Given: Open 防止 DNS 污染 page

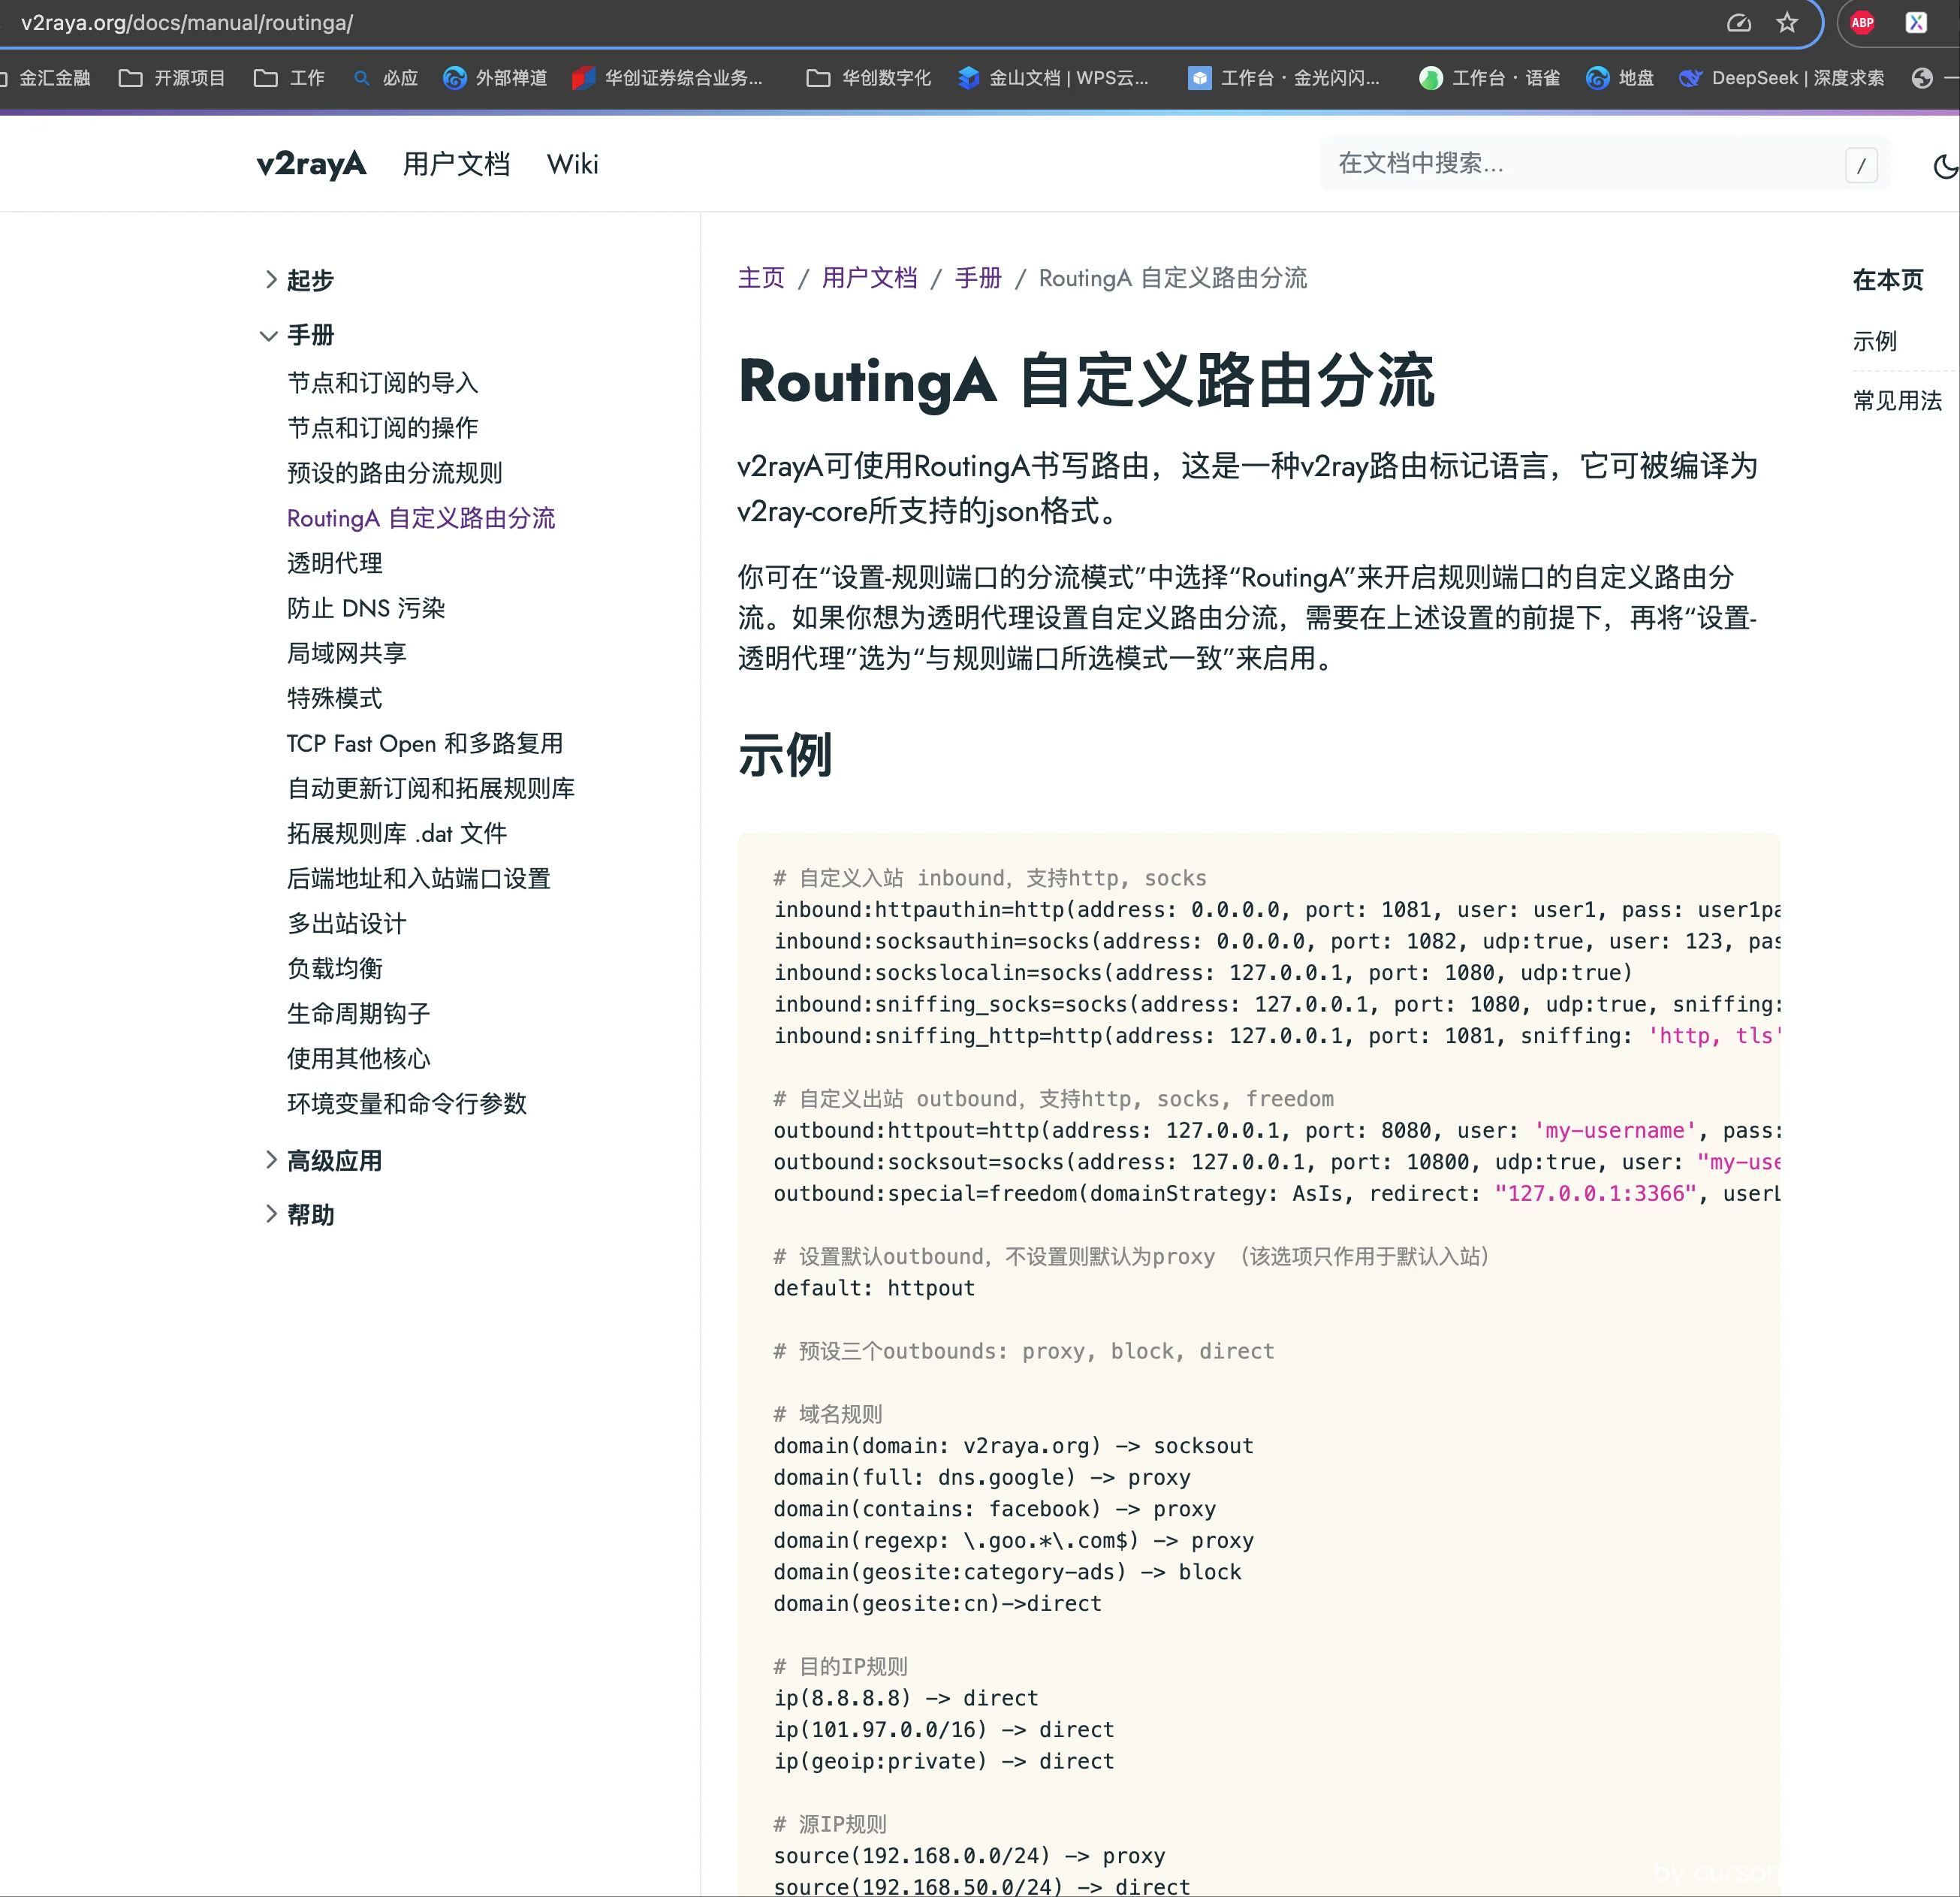Looking at the screenshot, I should click(x=366, y=608).
